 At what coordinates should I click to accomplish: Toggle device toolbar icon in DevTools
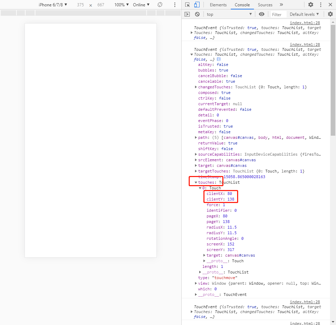pyautogui.click(x=197, y=5)
